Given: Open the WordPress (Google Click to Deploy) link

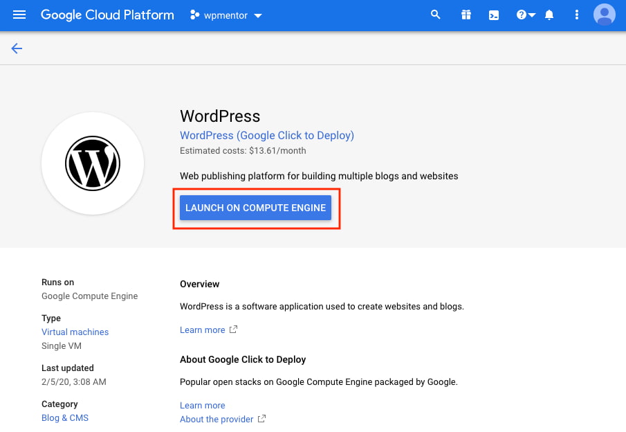Looking at the screenshot, I should 267,136.
